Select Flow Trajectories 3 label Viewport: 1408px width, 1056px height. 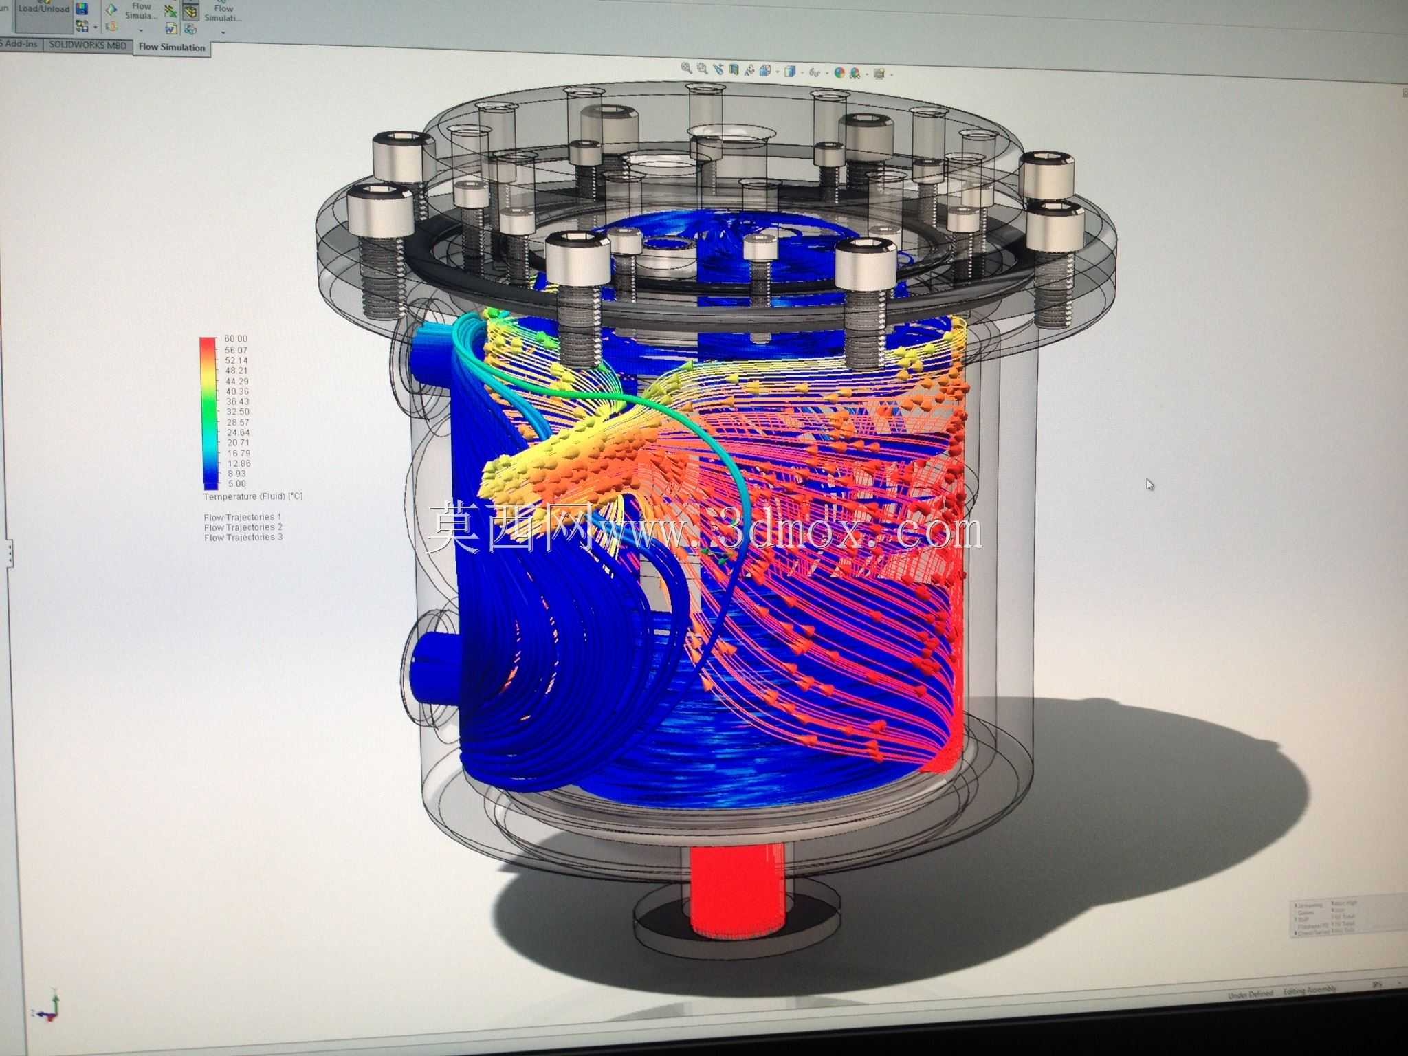[243, 538]
